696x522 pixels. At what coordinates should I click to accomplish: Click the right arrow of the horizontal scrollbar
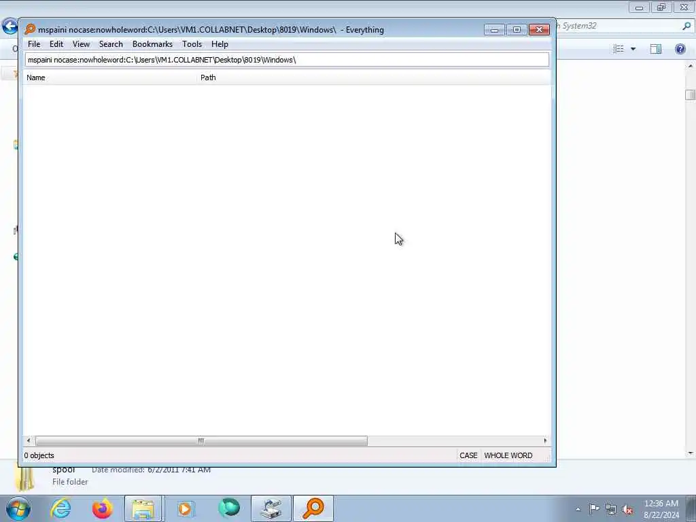(x=545, y=440)
